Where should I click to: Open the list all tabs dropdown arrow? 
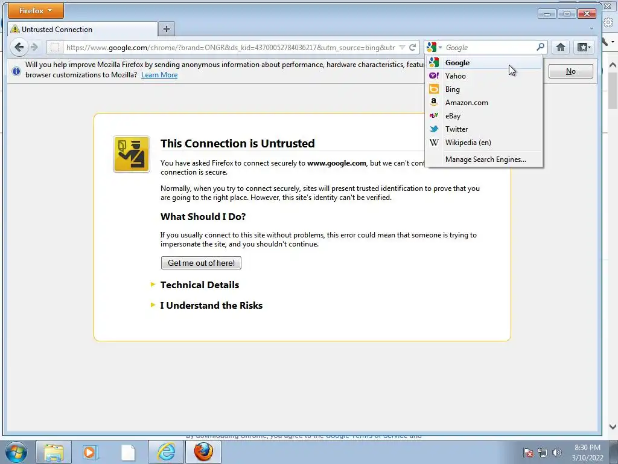[591, 28]
